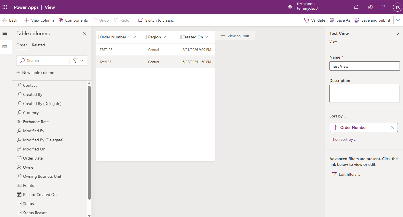
Task: Open the Then sort by dropdown
Action: 347,139
